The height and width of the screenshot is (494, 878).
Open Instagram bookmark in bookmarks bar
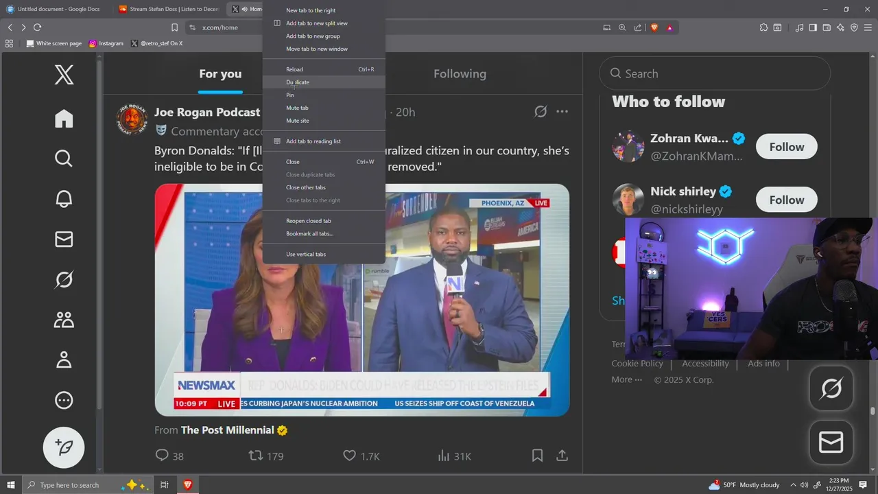click(x=106, y=43)
